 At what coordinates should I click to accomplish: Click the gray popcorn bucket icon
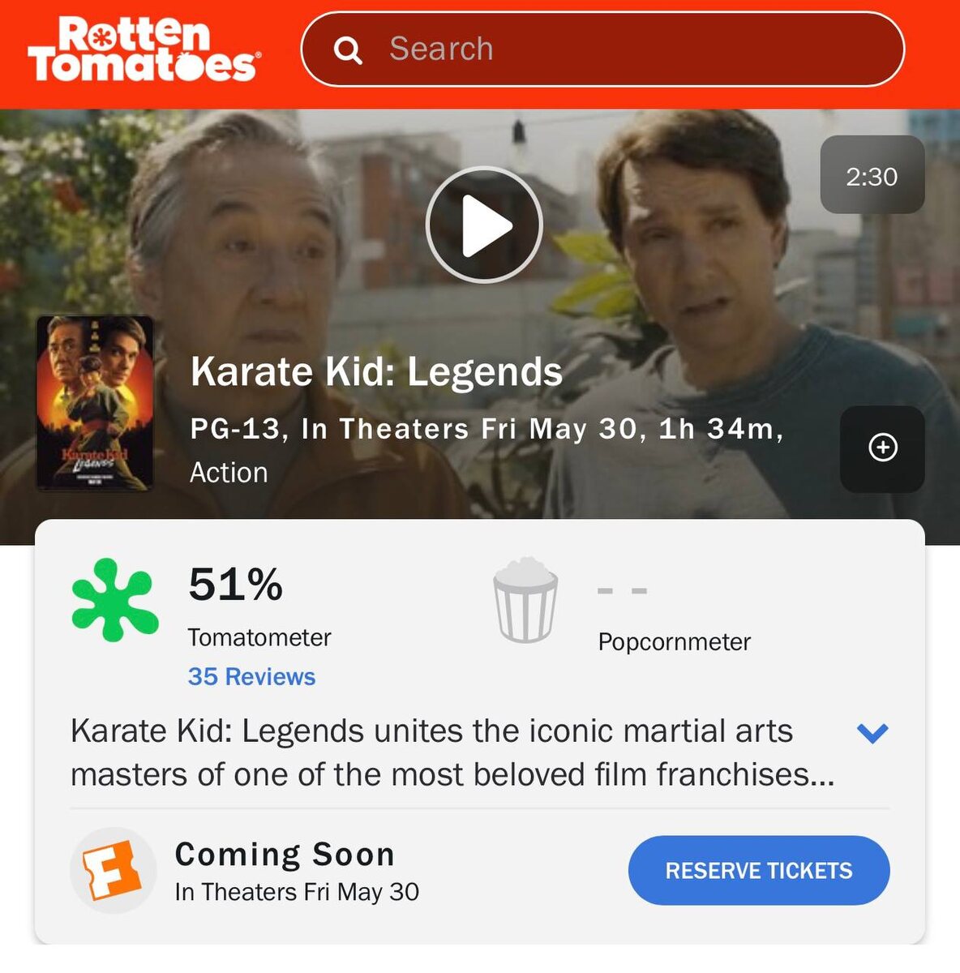tap(525, 600)
